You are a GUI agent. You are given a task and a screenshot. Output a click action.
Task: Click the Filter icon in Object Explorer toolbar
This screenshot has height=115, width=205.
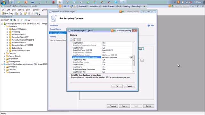(x=22, y=20)
